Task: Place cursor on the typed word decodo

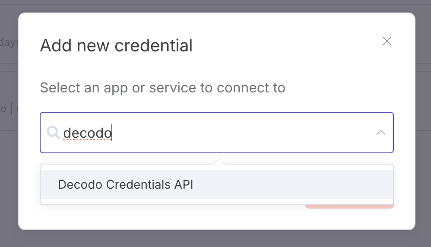Action: click(x=86, y=133)
